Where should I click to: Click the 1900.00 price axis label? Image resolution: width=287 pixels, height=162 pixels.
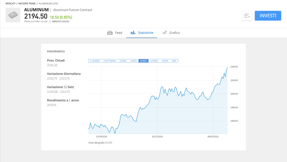click(234, 108)
